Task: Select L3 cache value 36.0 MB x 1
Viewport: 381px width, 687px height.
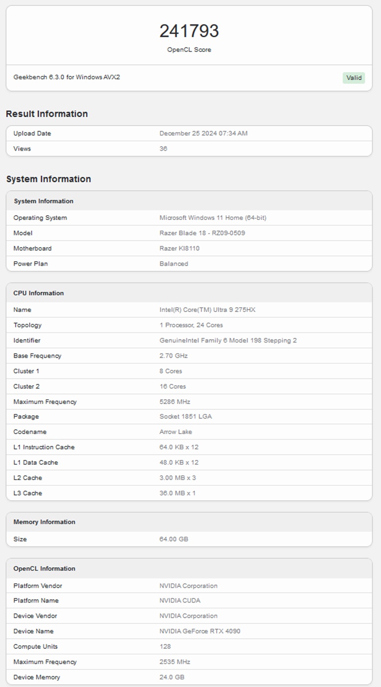Action: pos(178,493)
